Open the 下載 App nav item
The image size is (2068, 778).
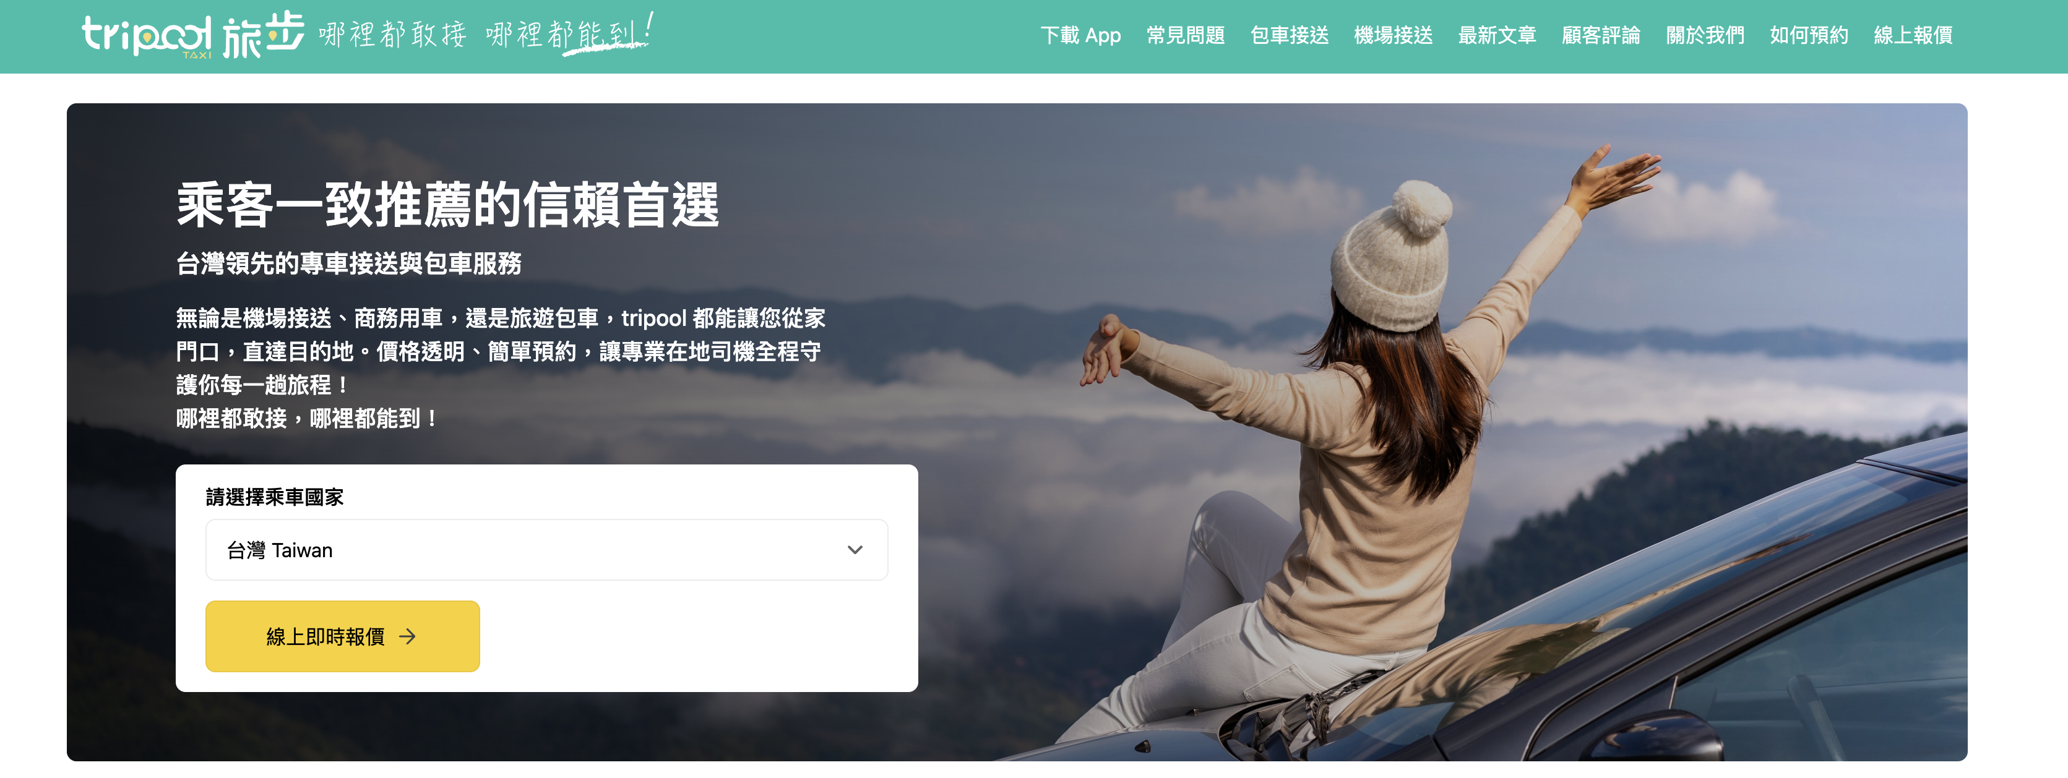tap(1080, 35)
